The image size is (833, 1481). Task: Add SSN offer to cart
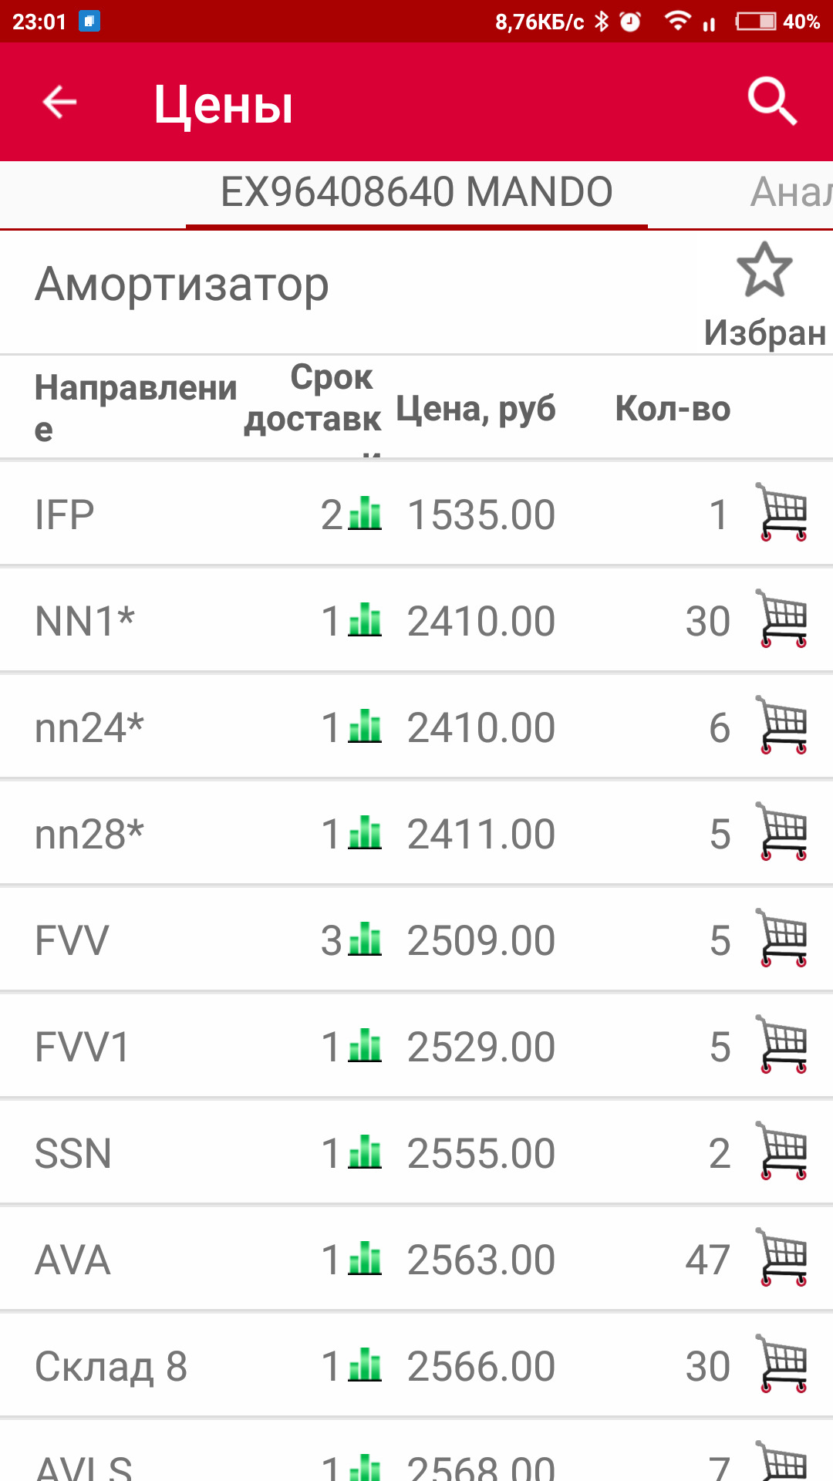click(x=782, y=1151)
